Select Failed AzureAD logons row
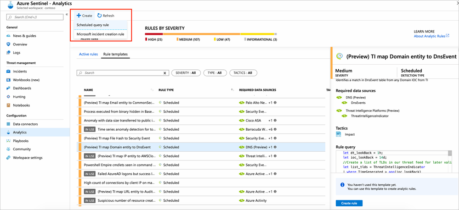The image size is (459, 210). coord(201,174)
